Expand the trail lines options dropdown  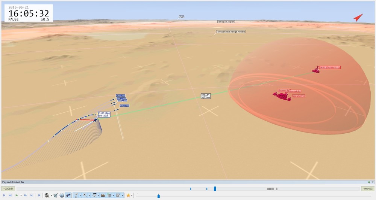point(89,196)
